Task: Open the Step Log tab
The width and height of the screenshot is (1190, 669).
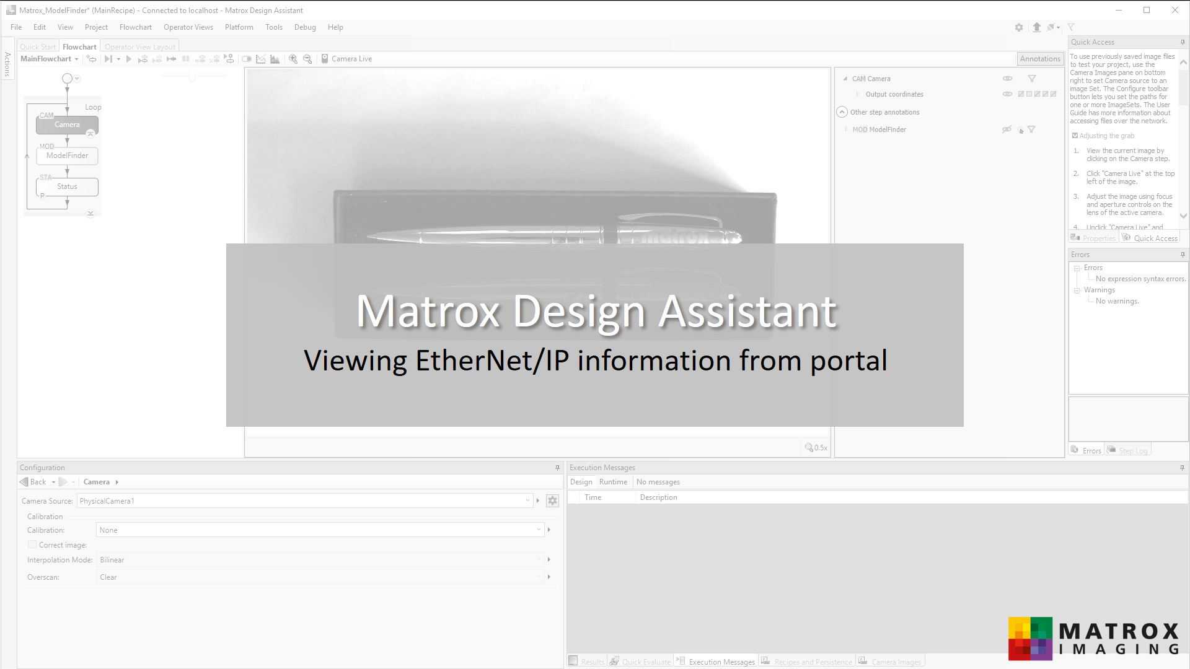Action: pos(1128,450)
